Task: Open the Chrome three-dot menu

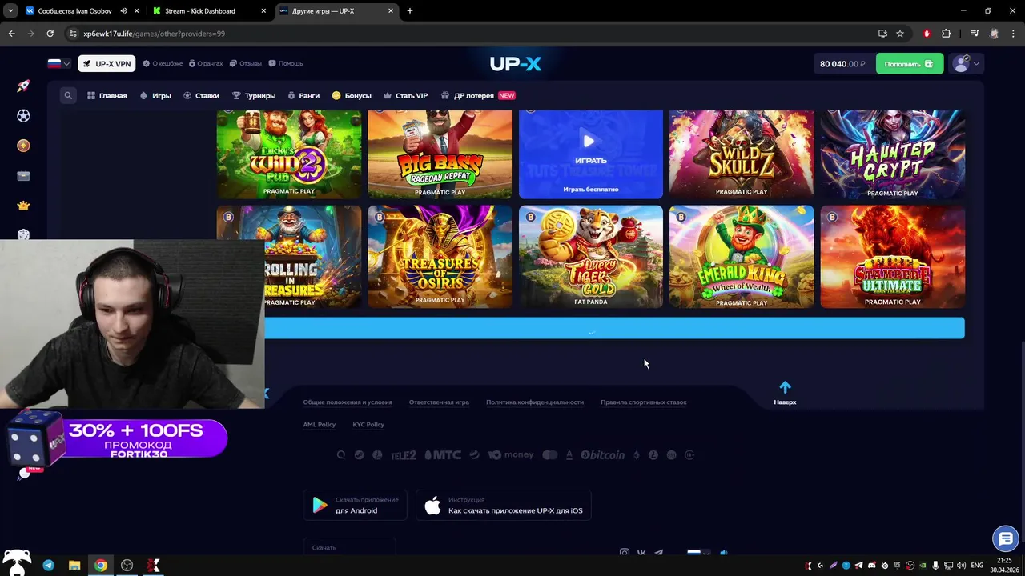Action: pos(1012,34)
